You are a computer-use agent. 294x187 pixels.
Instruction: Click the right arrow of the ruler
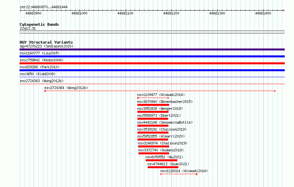click(x=283, y=11)
